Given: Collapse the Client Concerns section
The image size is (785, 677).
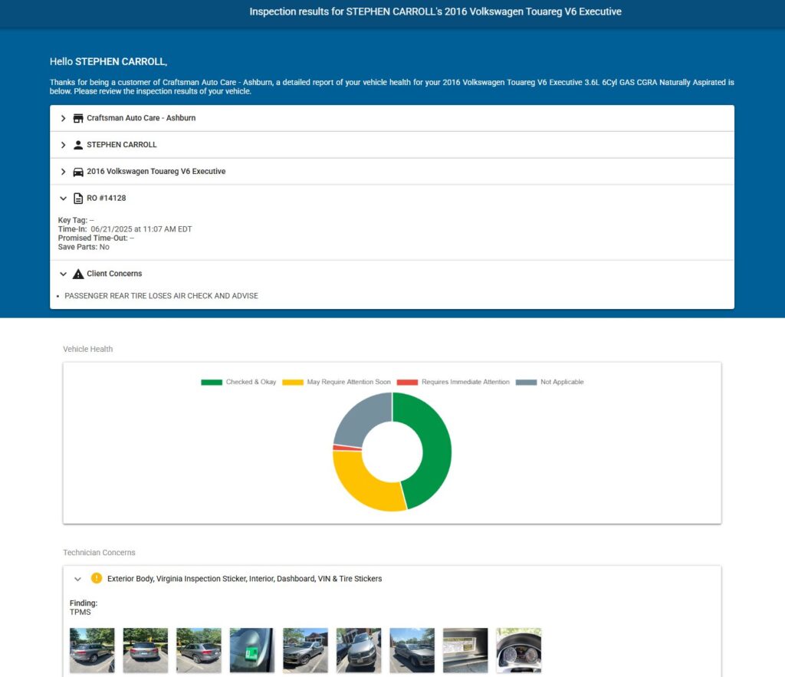Looking at the screenshot, I should 63,274.
